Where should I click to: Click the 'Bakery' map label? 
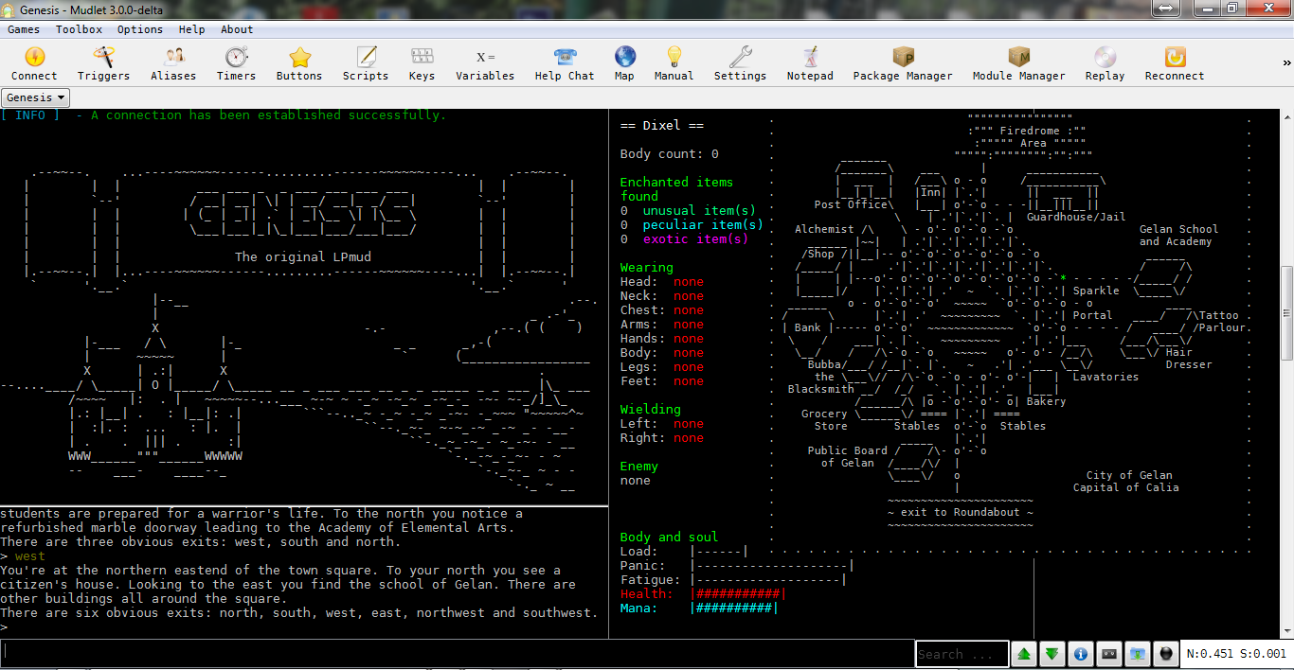pyautogui.click(x=1046, y=401)
